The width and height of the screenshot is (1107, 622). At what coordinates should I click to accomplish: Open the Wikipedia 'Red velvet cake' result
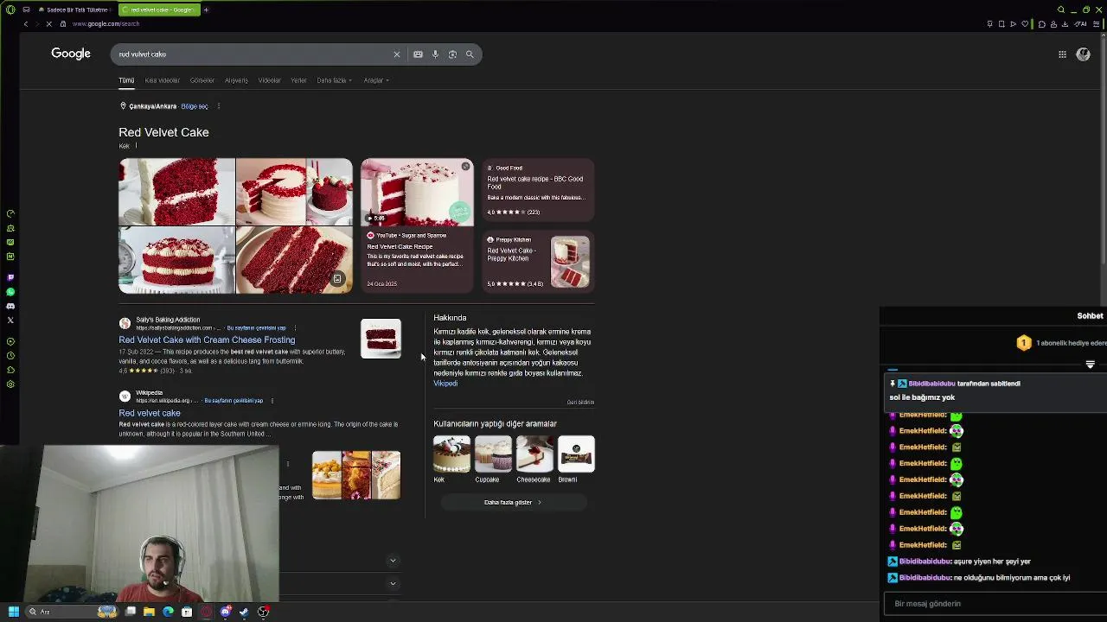150,413
